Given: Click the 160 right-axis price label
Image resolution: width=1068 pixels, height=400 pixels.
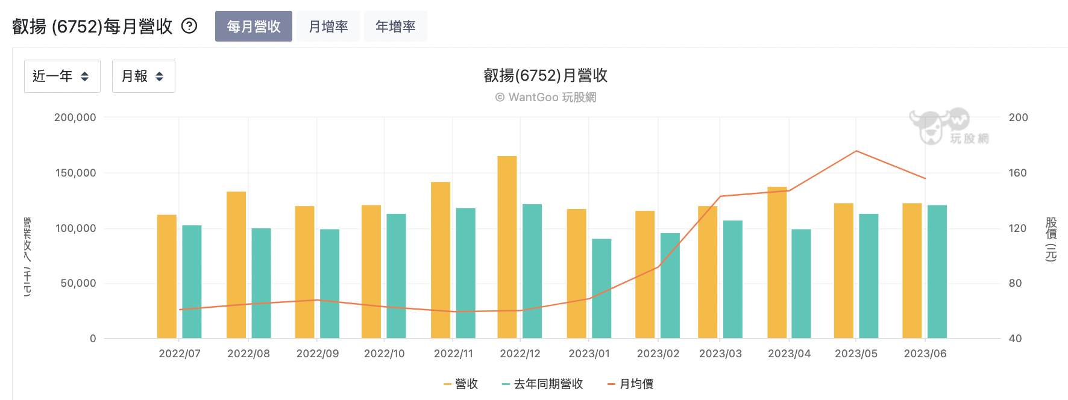Looking at the screenshot, I should (1018, 173).
